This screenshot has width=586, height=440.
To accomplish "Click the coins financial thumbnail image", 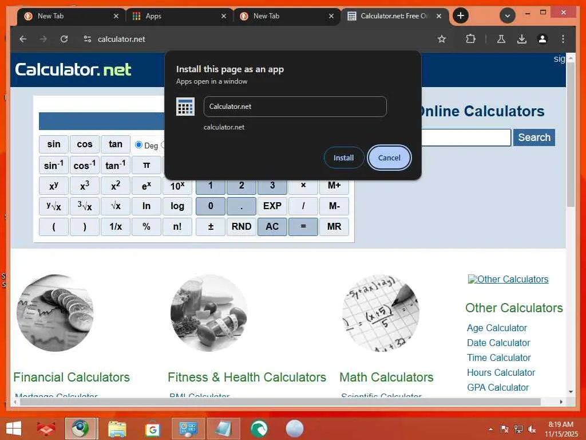I will pyautogui.click(x=56, y=313).
